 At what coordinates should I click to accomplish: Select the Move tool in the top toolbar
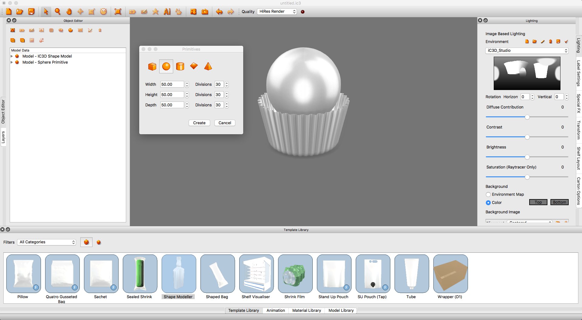click(x=80, y=12)
